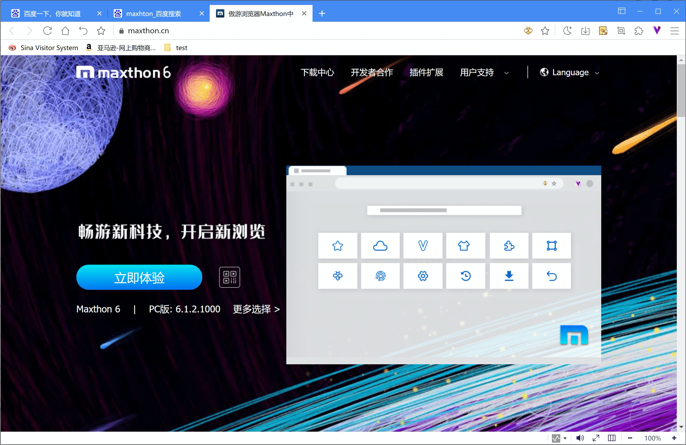Click the QR code icon
This screenshot has height=445, width=686.
(229, 277)
